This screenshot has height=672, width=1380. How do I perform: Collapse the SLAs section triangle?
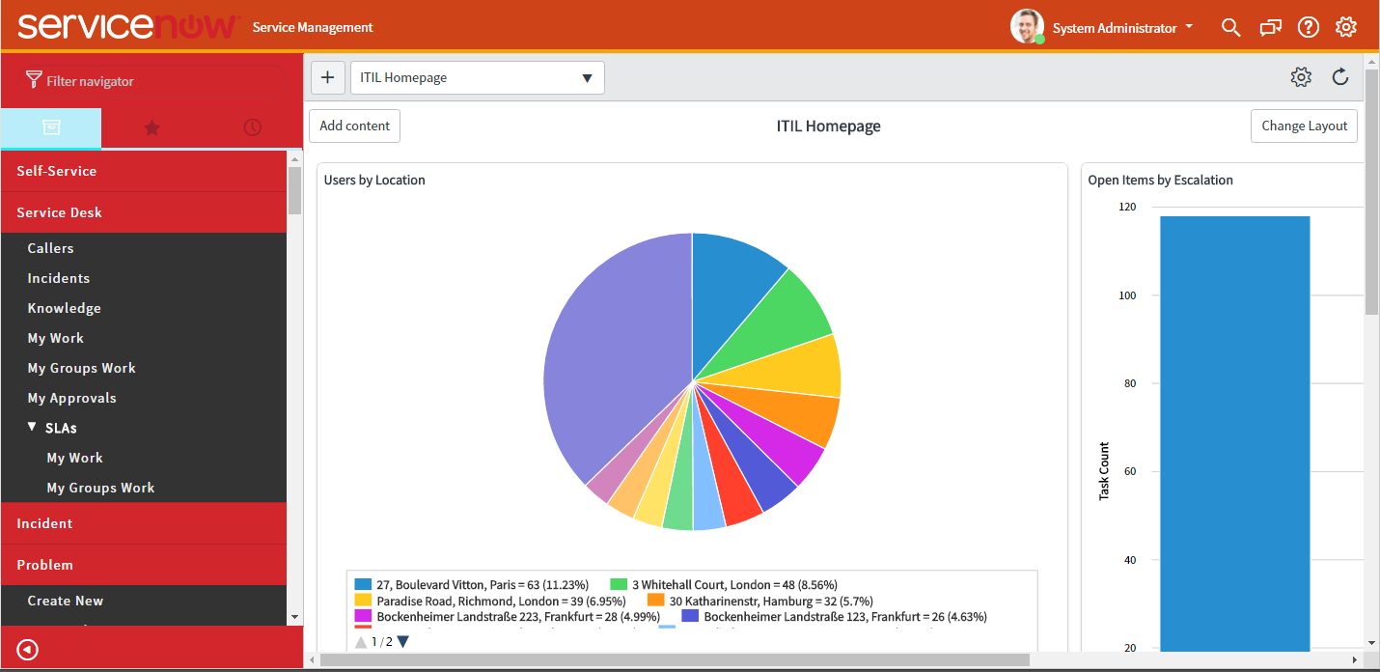pyautogui.click(x=32, y=427)
